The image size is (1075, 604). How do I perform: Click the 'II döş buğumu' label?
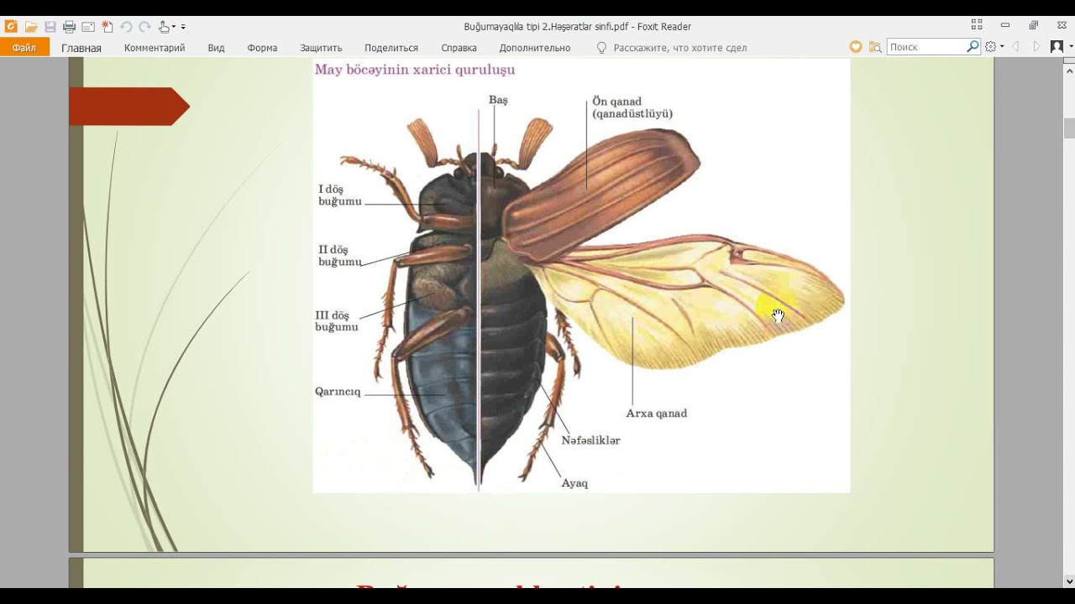[x=339, y=256]
